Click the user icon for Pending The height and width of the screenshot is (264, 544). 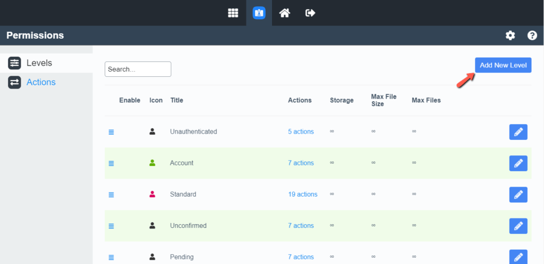(x=152, y=257)
